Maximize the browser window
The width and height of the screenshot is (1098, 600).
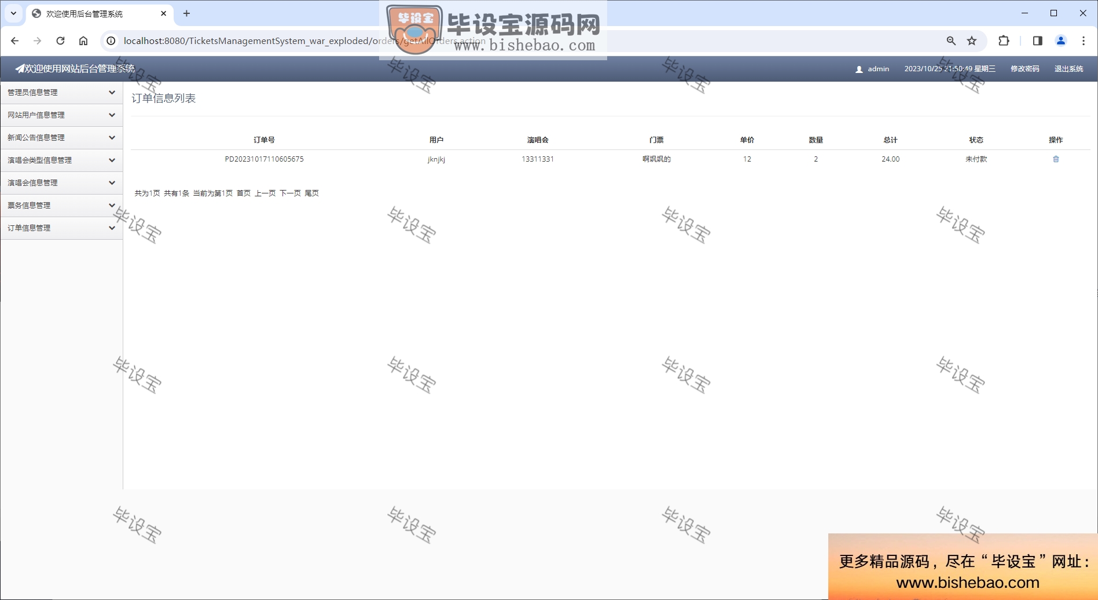pyautogui.click(x=1053, y=13)
